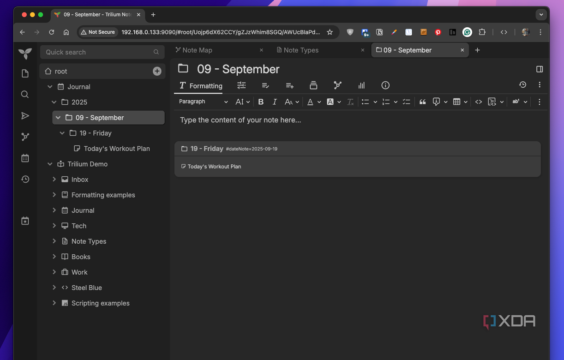Expand the Formatting examples tree node
Viewport: 564px width, 360px height.
[x=54, y=195]
